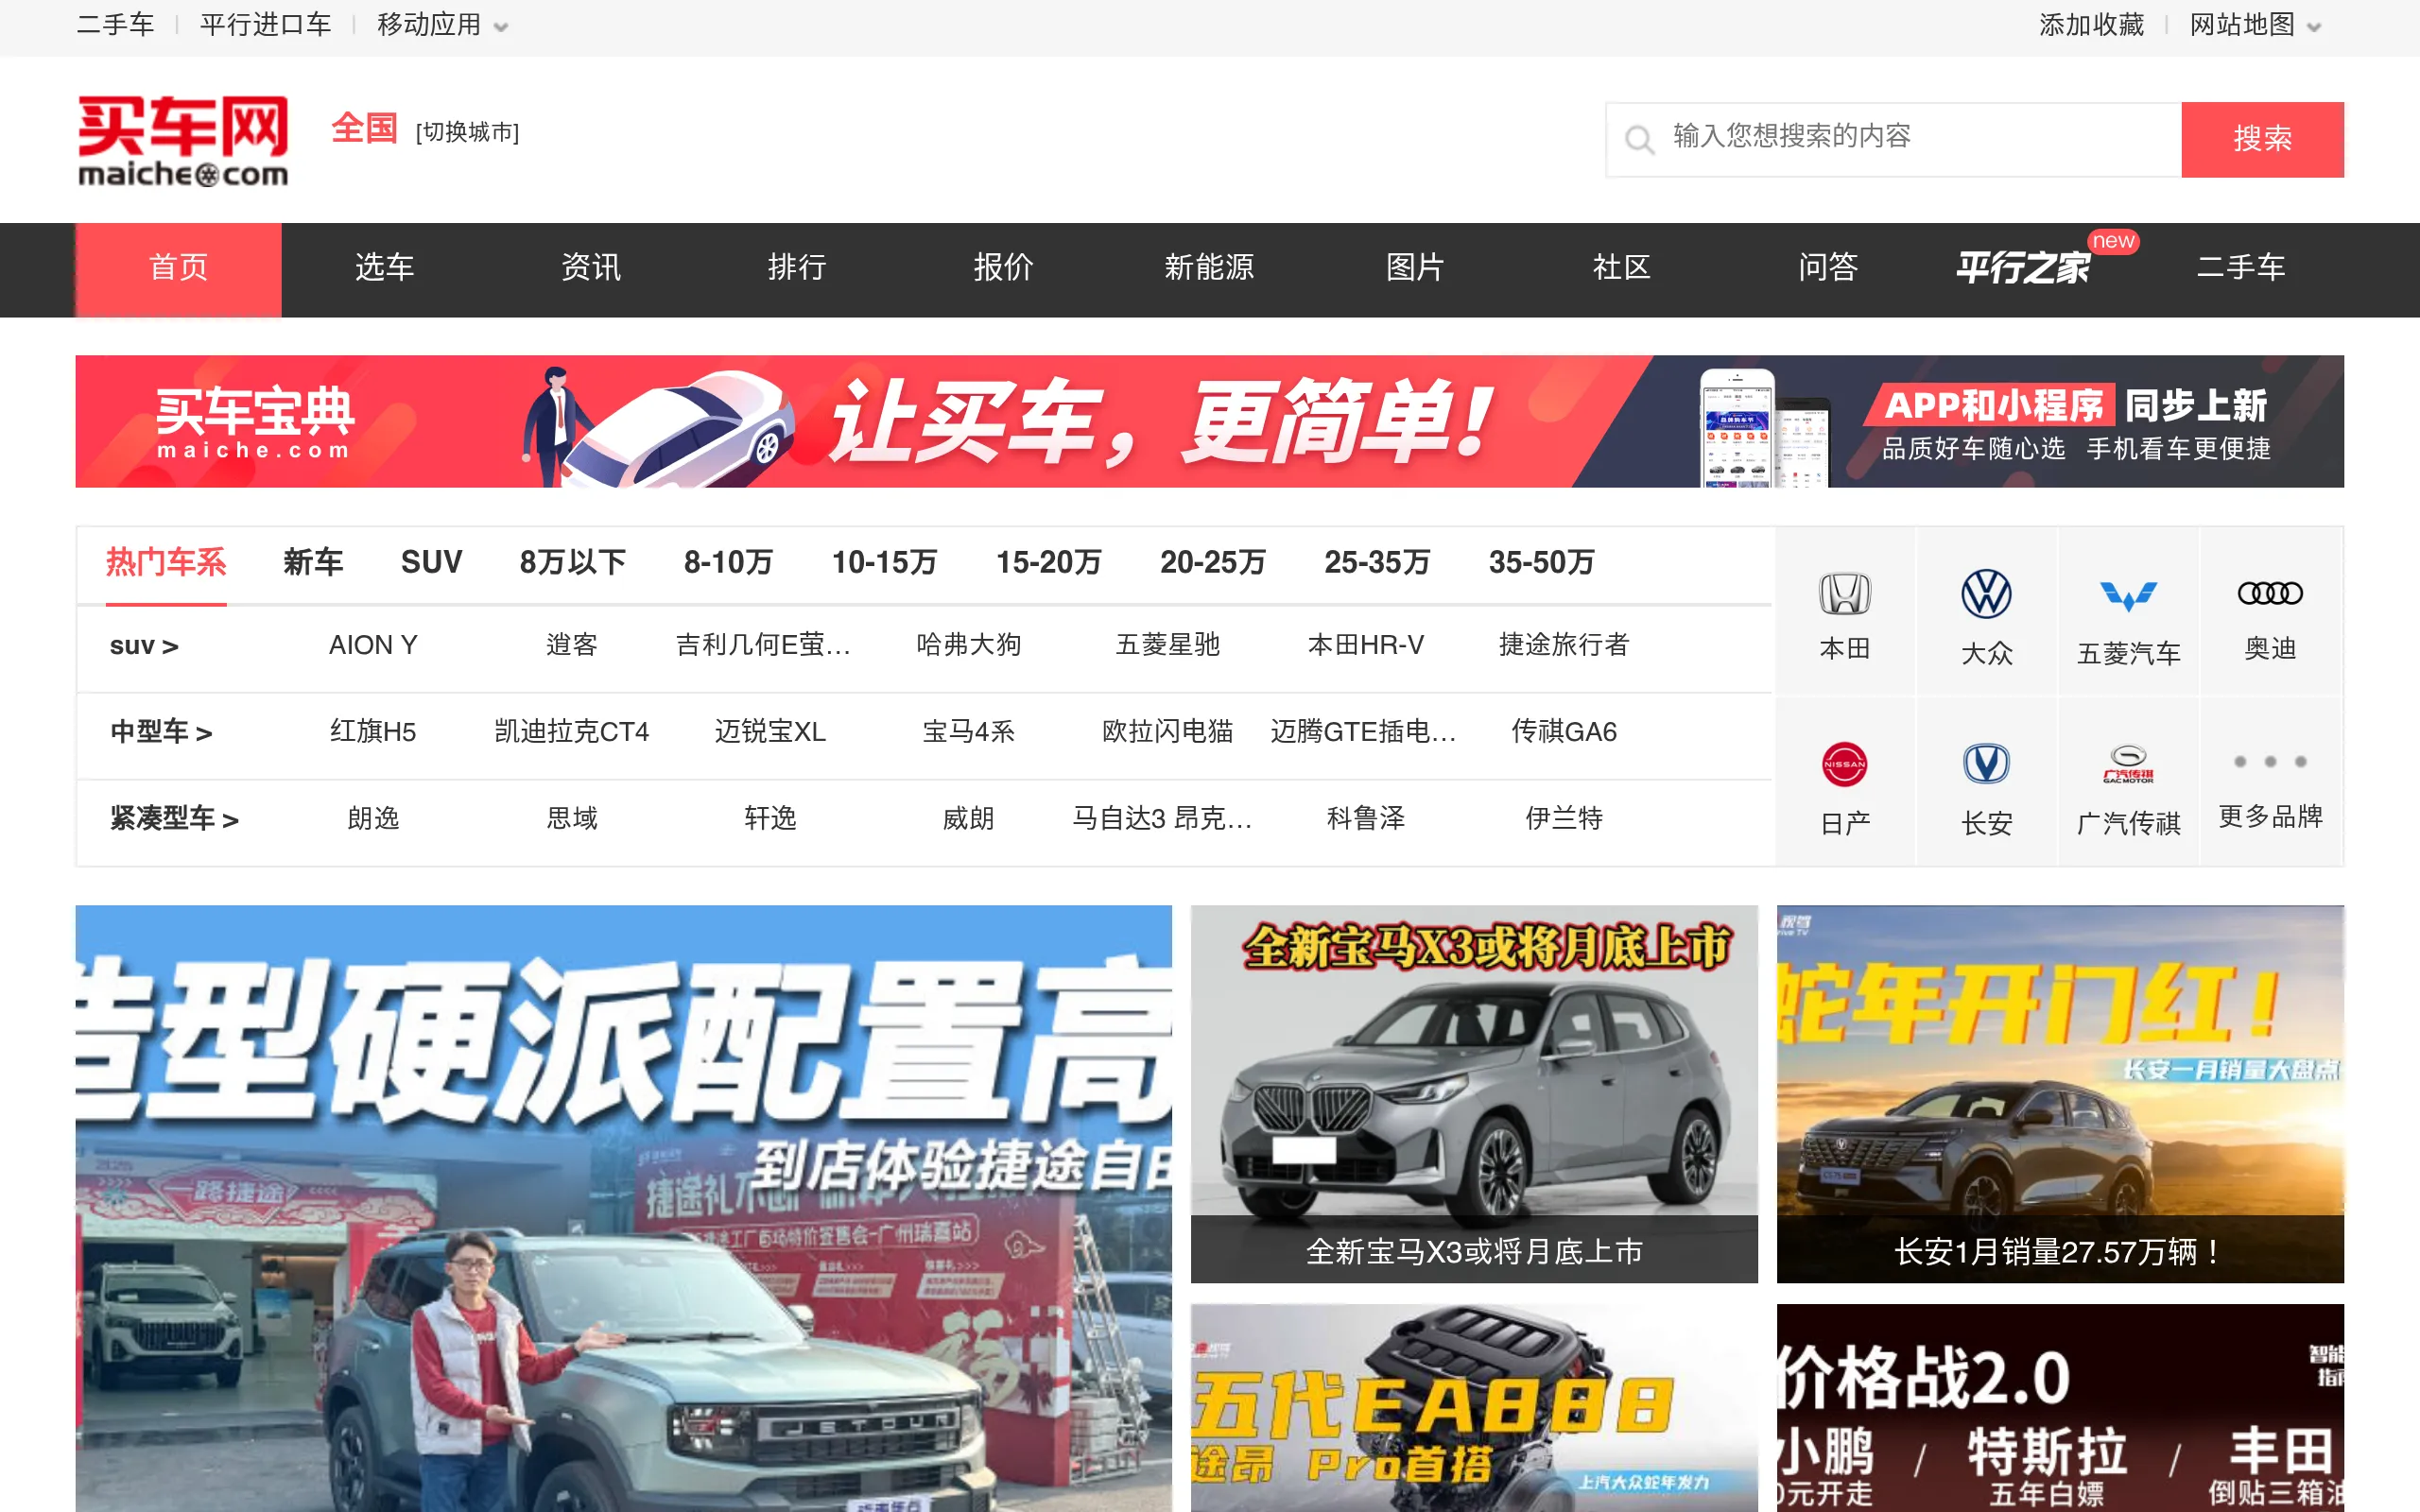The image size is (2420, 1512).
Task: Select the 20-25万 price tab
Action: (x=1213, y=563)
